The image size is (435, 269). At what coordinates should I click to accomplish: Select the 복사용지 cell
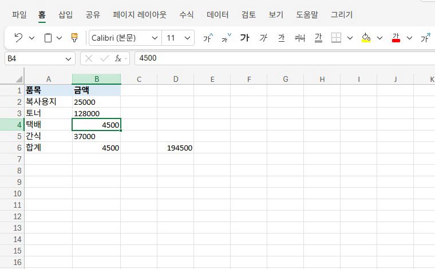click(49, 102)
